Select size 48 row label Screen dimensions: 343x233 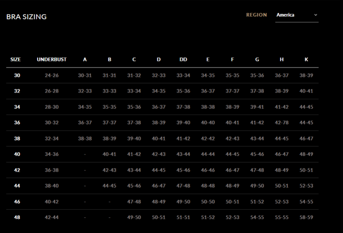click(17, 217)
